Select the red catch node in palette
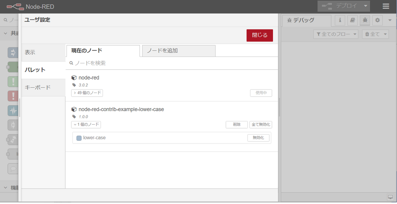This screenshot has width=397, height=204. click(x=13, y=96)
